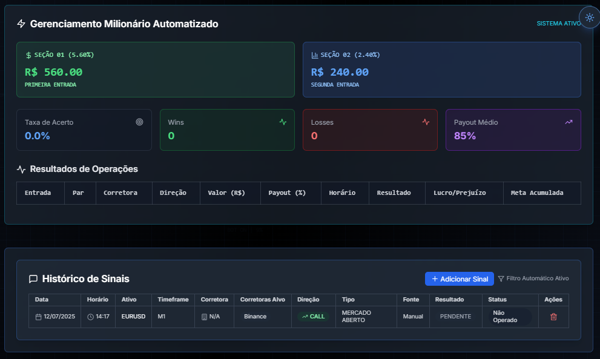Click the green pulse icon on Wins

pos(283,122)
